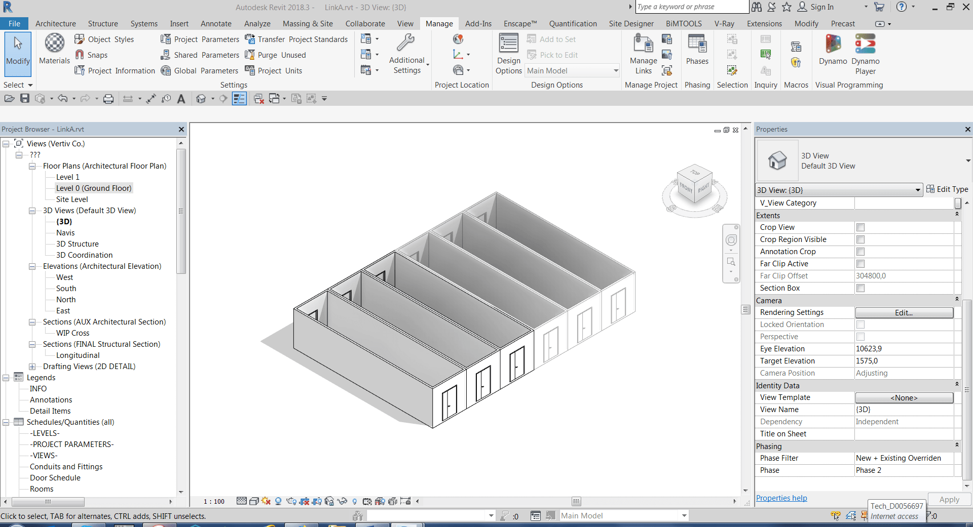Enable the Crop View checkbox
The image size is (973, 527).
tap(860, 227)
